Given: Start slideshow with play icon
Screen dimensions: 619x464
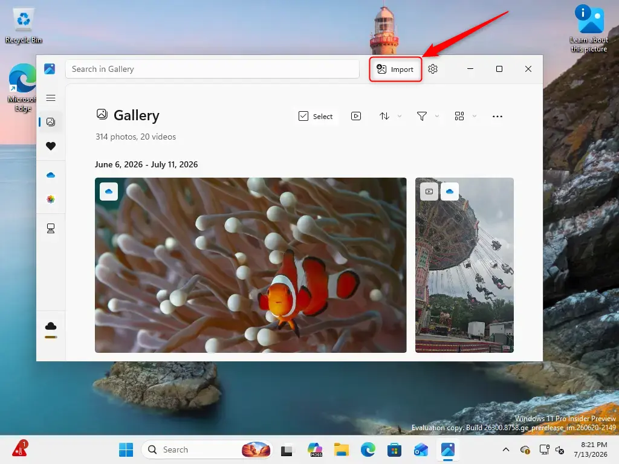Looking at the screenshot, I should tap(355, 116).
